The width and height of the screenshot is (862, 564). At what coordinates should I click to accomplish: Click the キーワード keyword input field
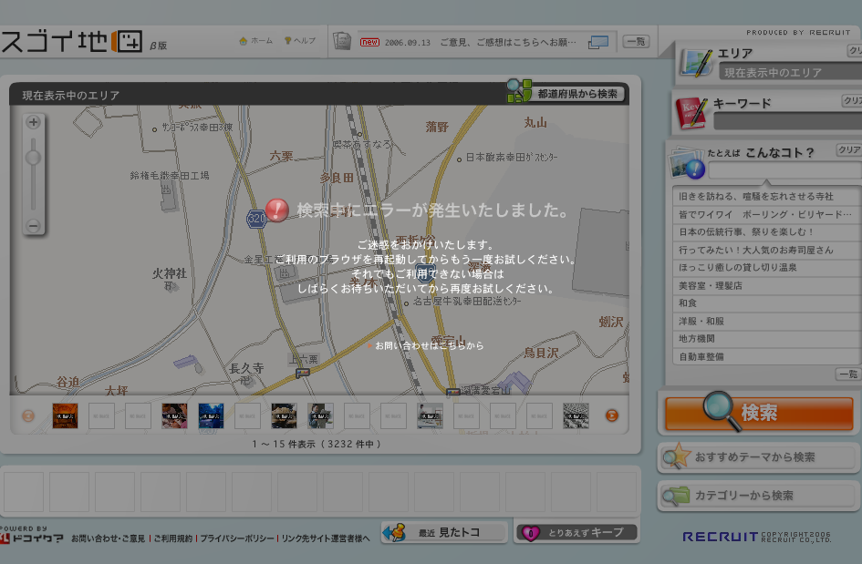tap(786, 122)
